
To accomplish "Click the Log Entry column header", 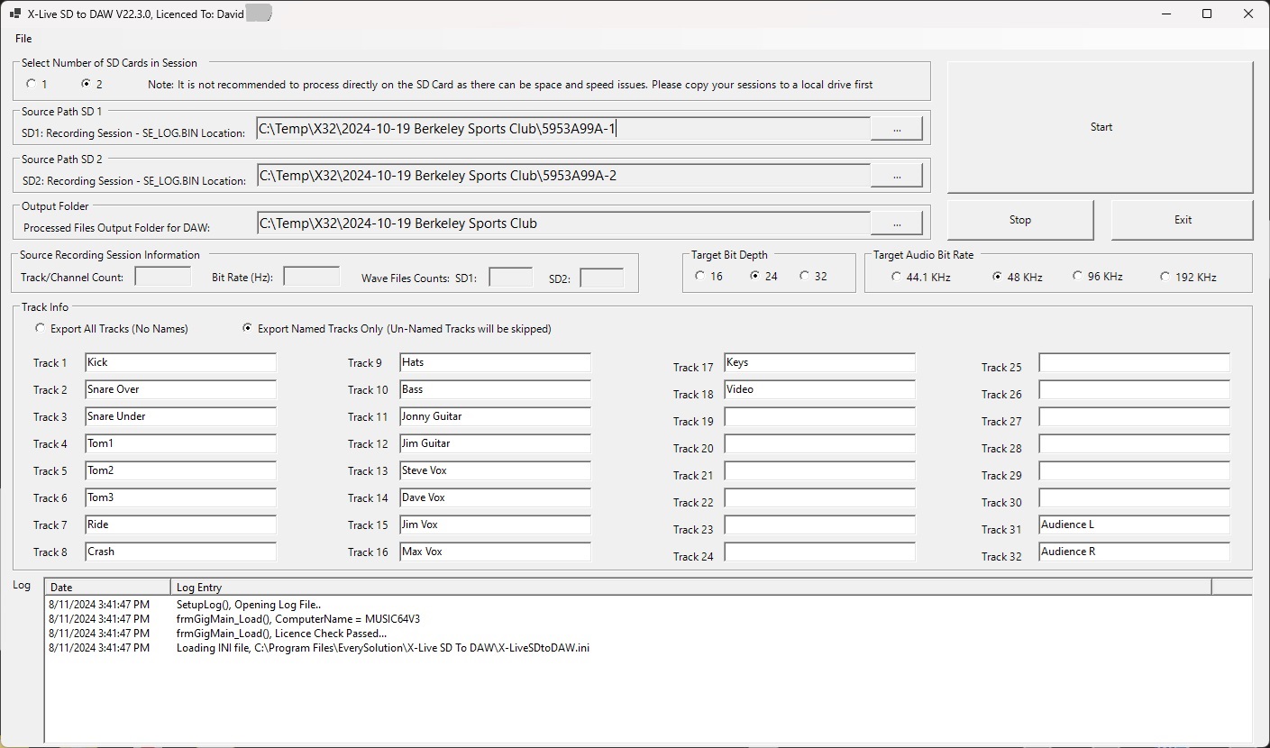I will (x=690, y=588).
